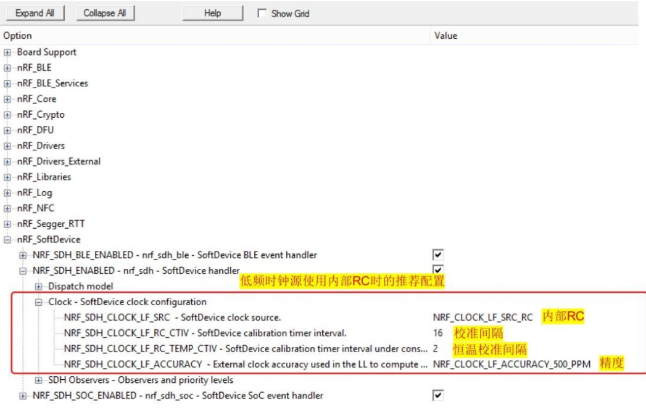Select the nRF_Drivers_External label
The width and height of the screenshot is (646, 410).
point(59,162)
